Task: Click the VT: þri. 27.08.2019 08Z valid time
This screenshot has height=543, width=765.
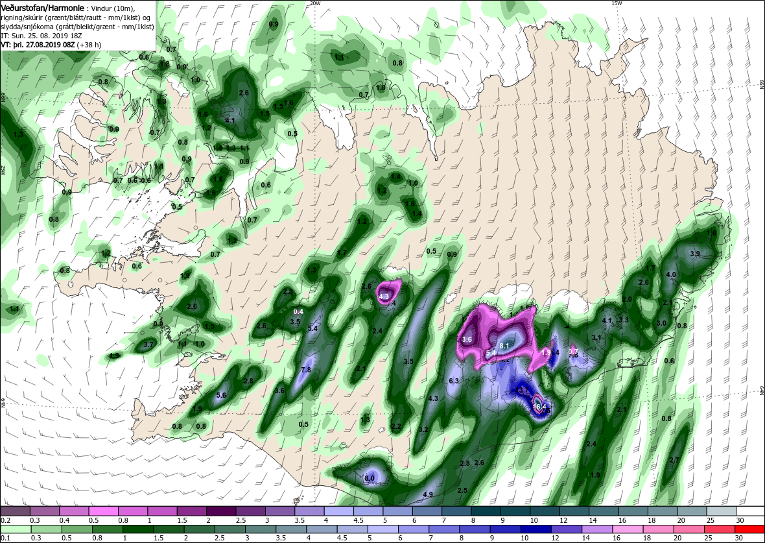Action: pyautogui.click(x=38, y=44)
